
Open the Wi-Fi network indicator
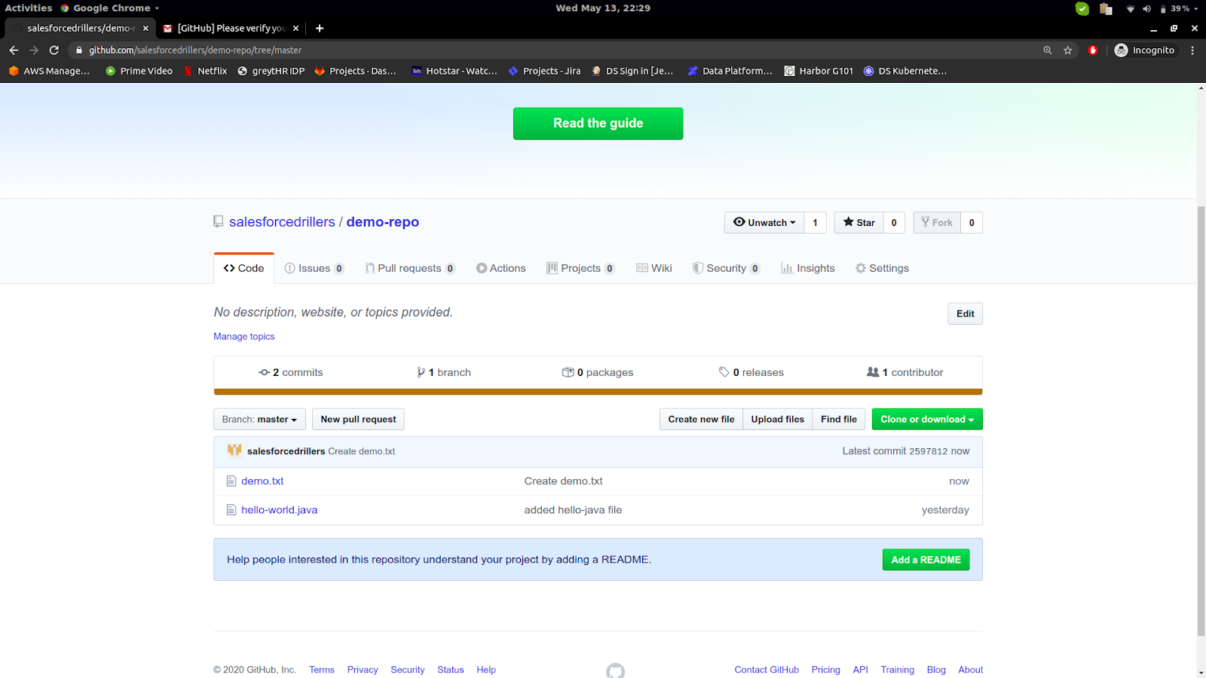(x=1131, y=9)
